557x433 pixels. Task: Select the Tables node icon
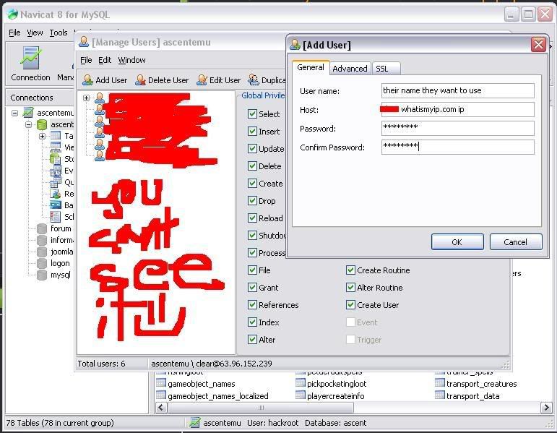(56, 136)
